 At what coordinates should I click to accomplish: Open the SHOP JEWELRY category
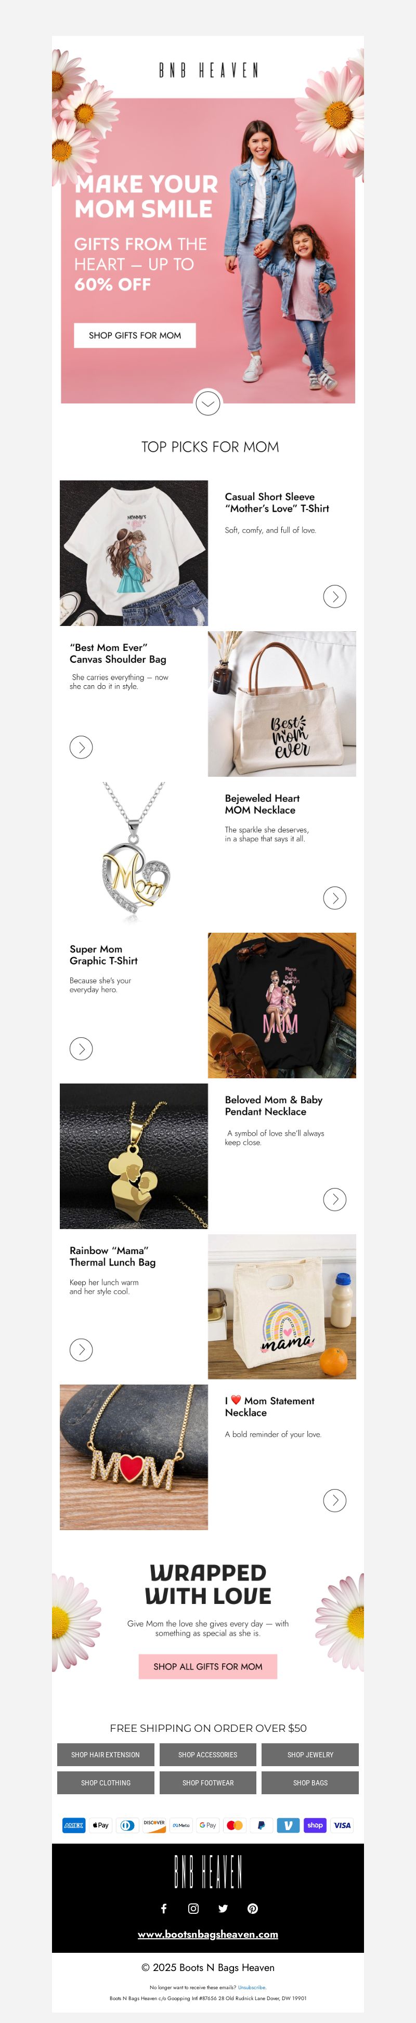[x=310, y=1754]
